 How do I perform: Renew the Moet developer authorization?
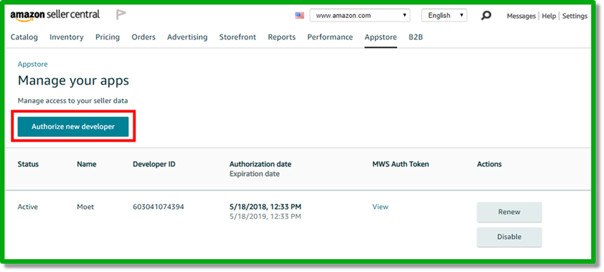509,212
